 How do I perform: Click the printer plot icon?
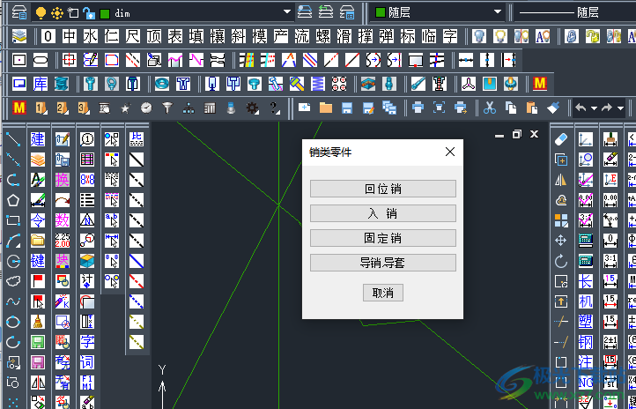tap(418, 108)
